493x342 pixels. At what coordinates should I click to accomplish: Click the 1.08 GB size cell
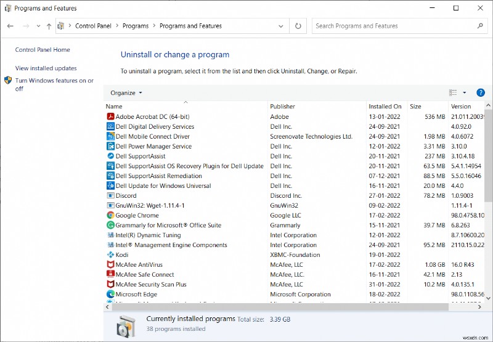tap(435, 265)
